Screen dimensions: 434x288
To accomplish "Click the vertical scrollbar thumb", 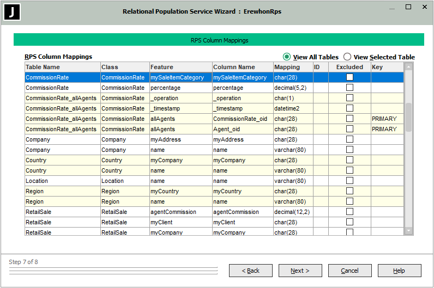I will coord(408,117).
